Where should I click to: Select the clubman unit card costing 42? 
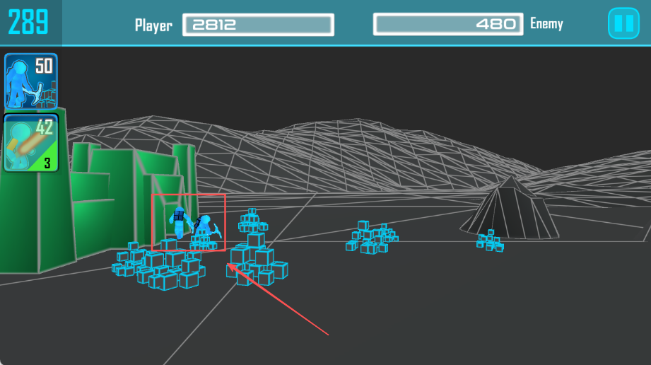click(x=31, y=144)
